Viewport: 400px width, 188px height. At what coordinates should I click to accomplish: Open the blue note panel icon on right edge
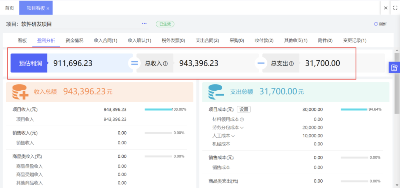click(x=394, y=67)
